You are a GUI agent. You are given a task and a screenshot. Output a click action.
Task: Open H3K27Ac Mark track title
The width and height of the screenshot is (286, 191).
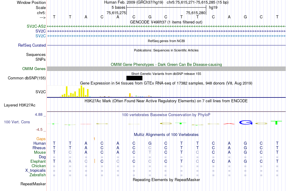tap(166, 101)
